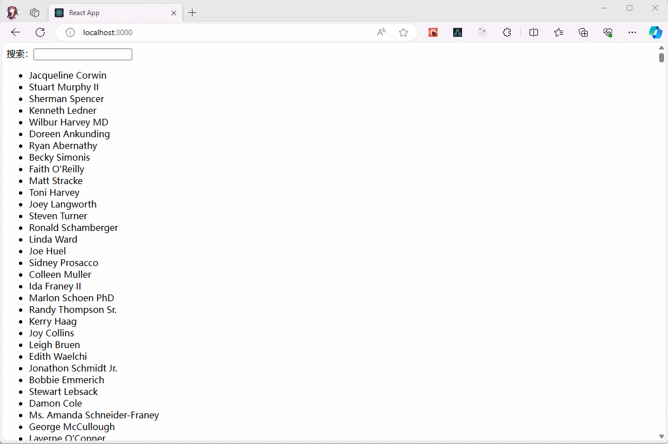Activate Read Aloud in address bar
The height and width of the screenshot is (444, 668).
pos(381,32)
